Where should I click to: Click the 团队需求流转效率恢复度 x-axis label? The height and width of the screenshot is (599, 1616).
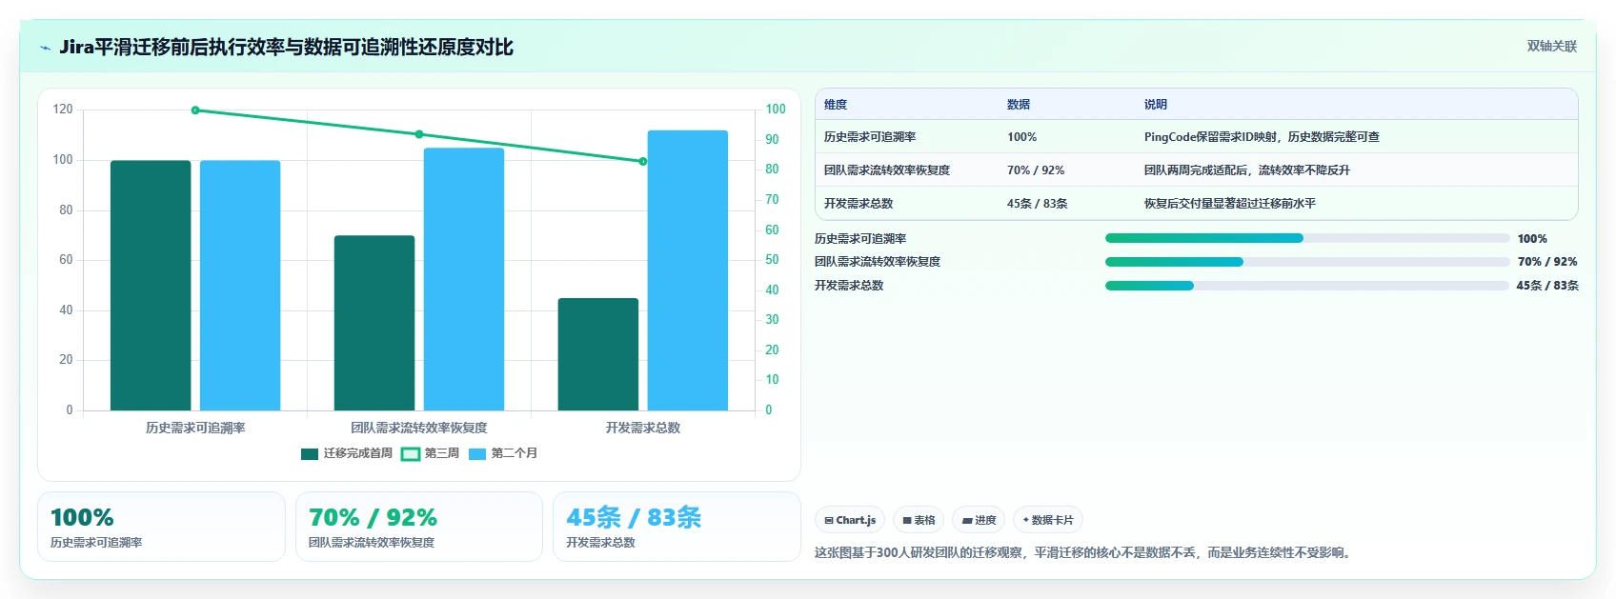pyautogui.click(x=419, y=429)
